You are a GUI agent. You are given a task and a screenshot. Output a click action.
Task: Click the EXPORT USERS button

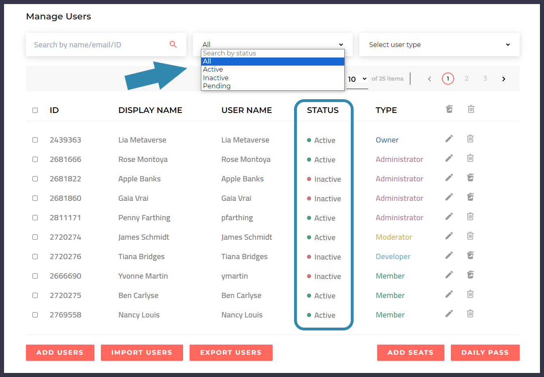click(231, 353)
